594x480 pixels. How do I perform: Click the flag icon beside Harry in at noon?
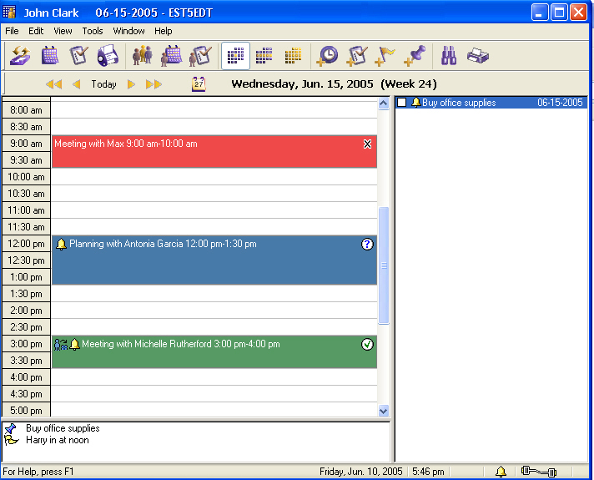pos(11,440)
